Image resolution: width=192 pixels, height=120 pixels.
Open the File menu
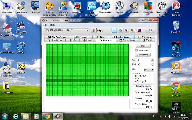(45, 25)
